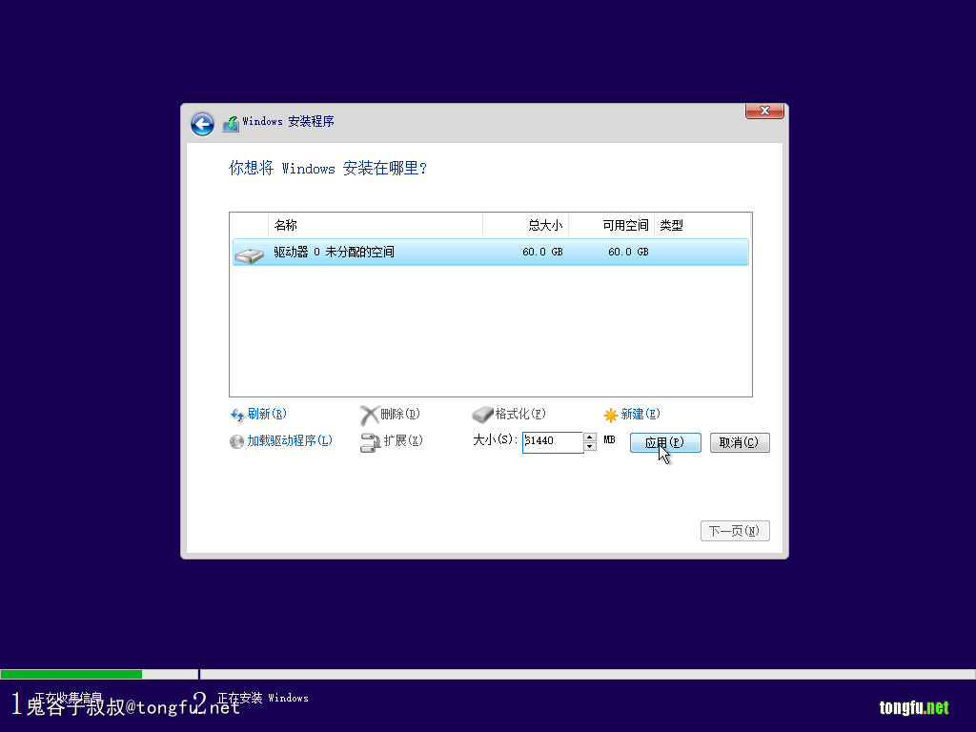Click the blue back arrow button

click(202, 124)
